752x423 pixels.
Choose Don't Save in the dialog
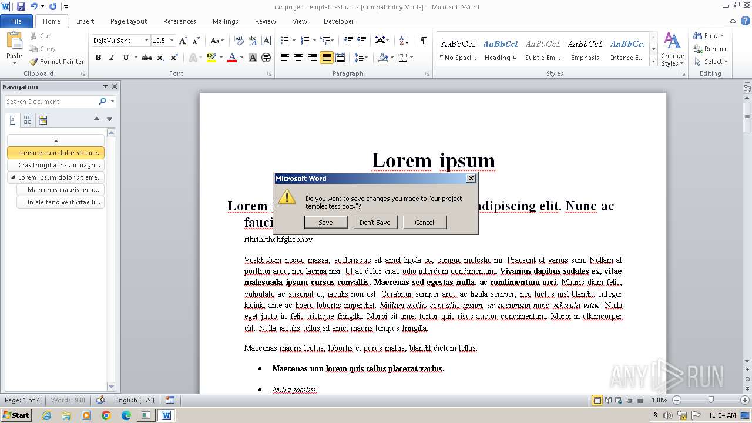click(375, 223)
